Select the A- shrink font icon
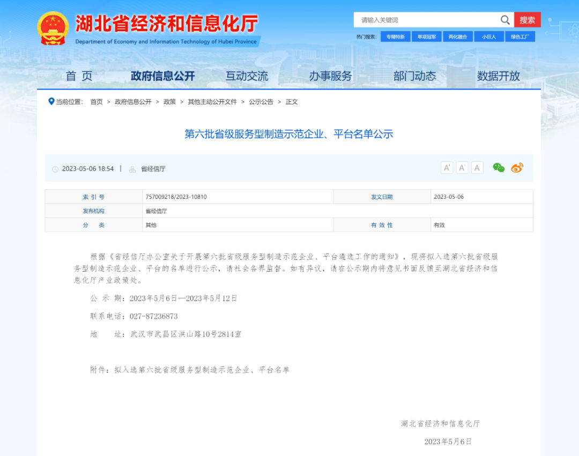 [462, 167]
